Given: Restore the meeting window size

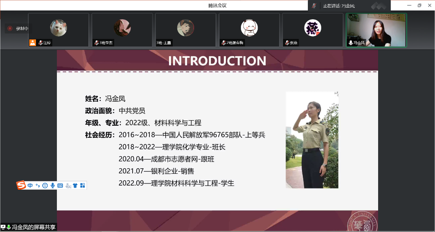Looking at the screenshot, I should point(419,5).
